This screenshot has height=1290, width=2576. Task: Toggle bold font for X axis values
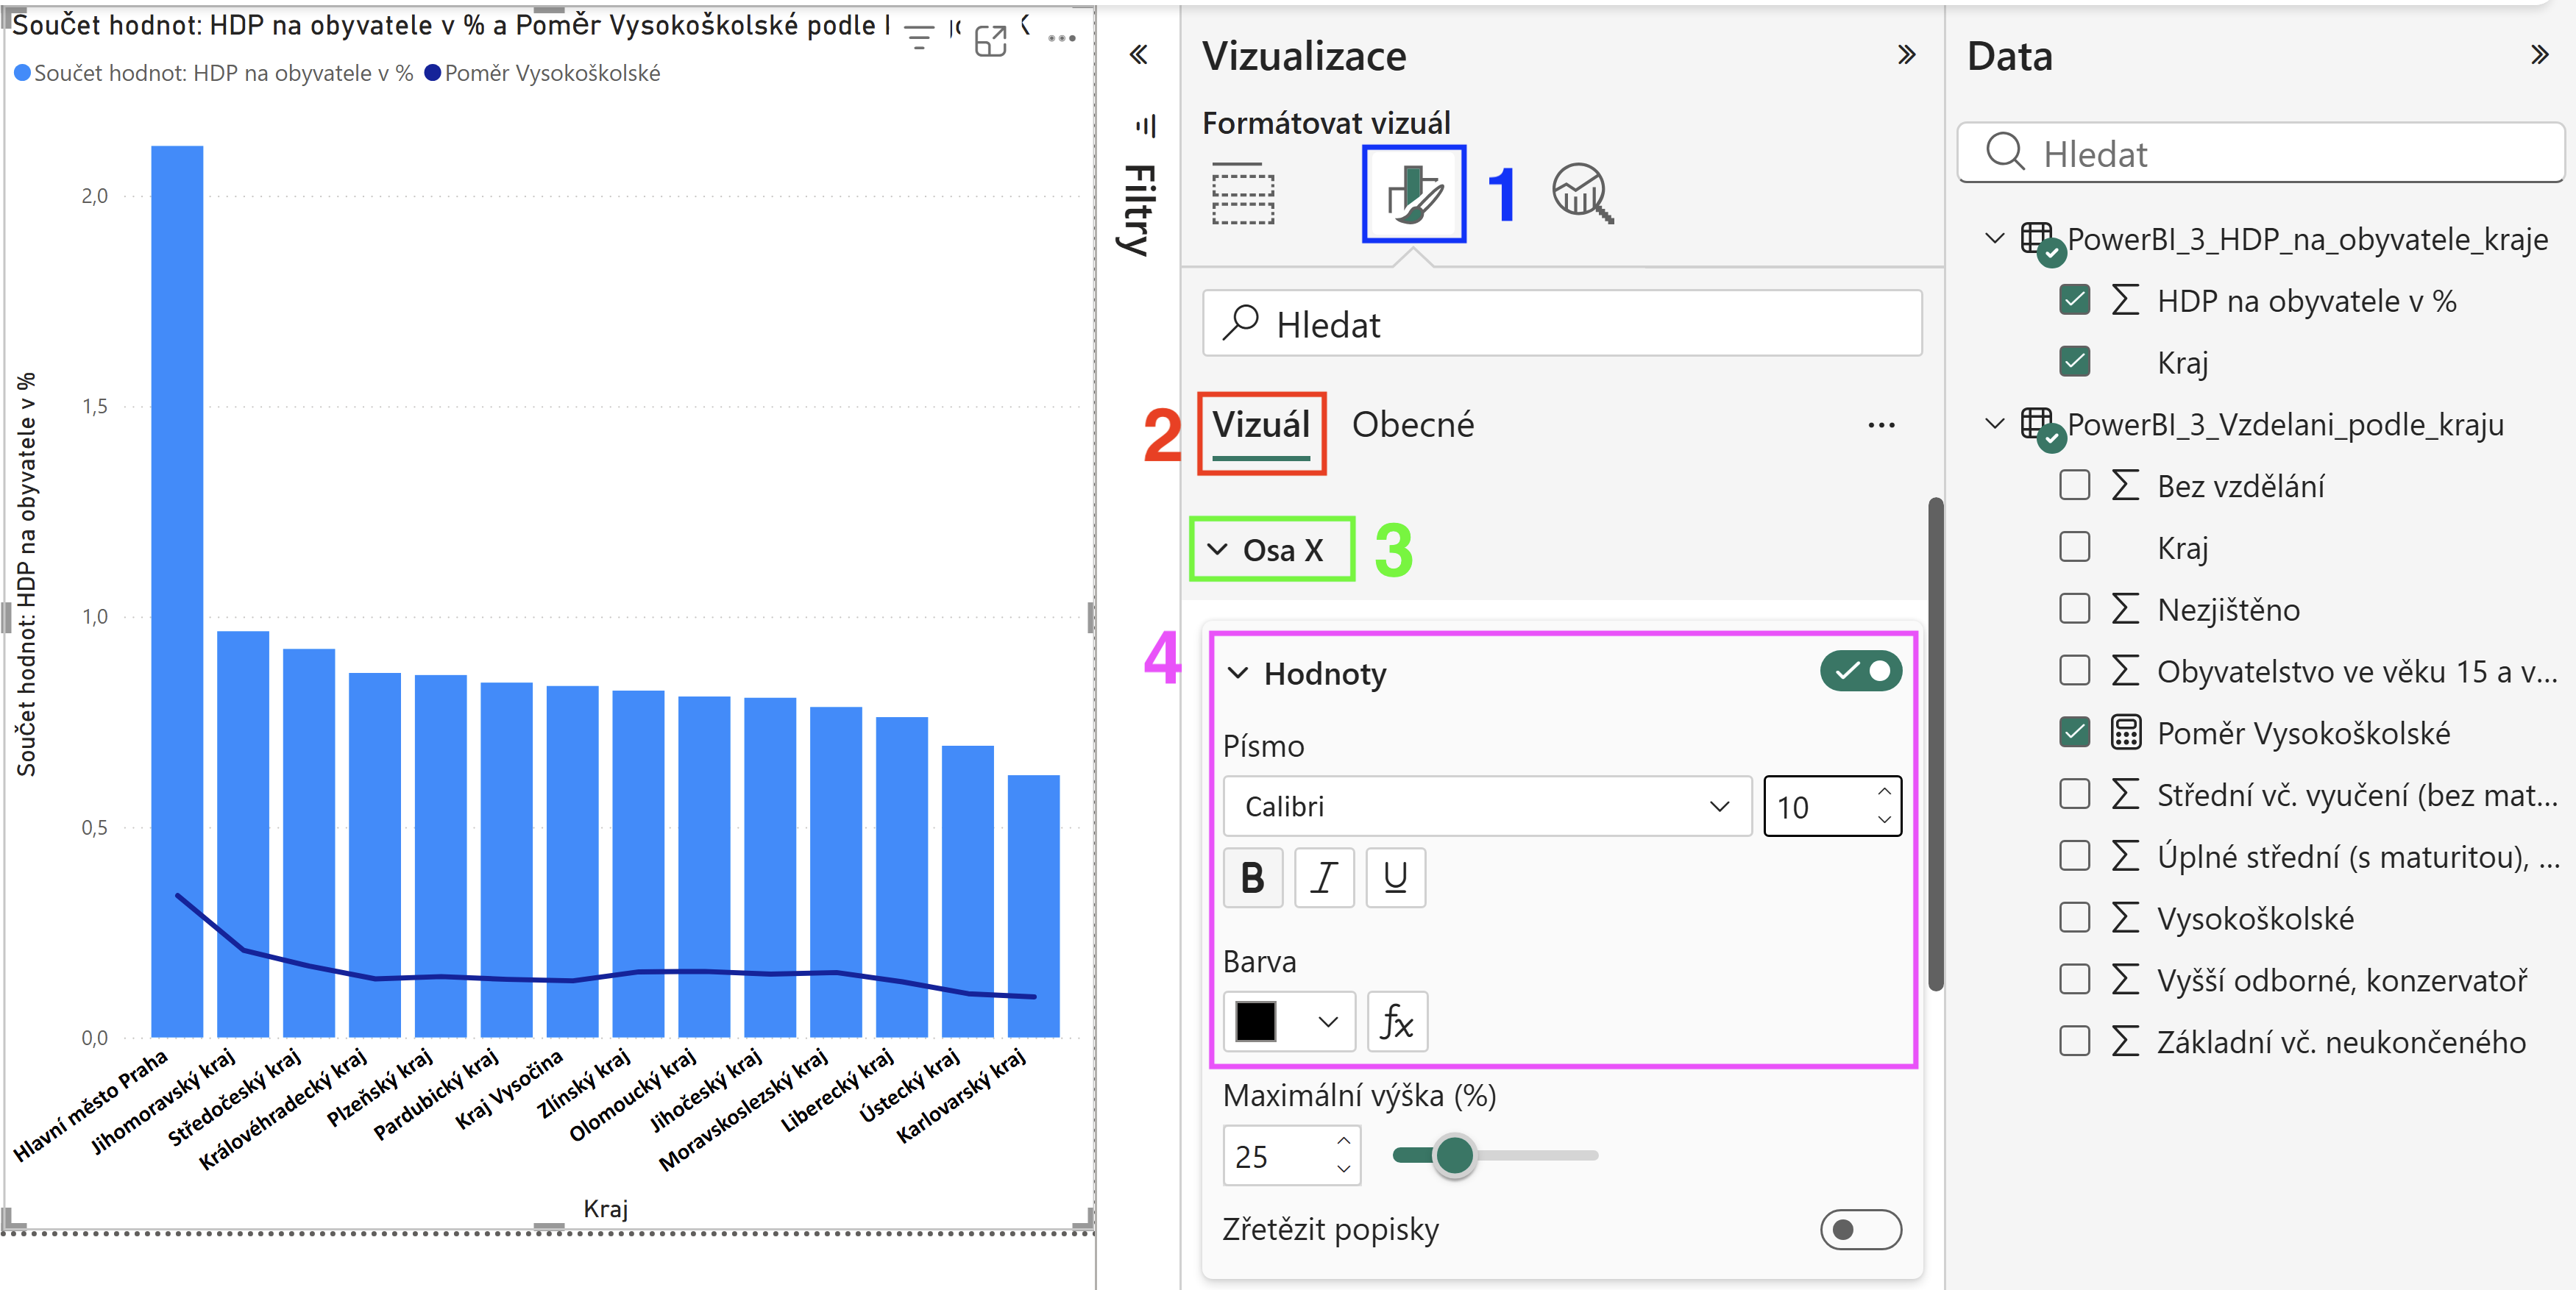1253,877
